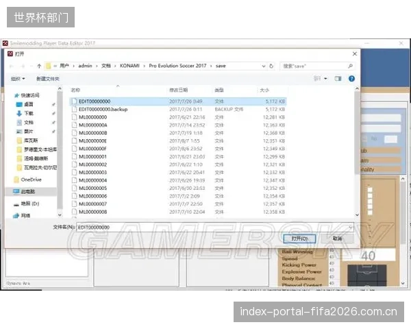
Task: Select file EDIT00000000.backup
Action: 178,109
